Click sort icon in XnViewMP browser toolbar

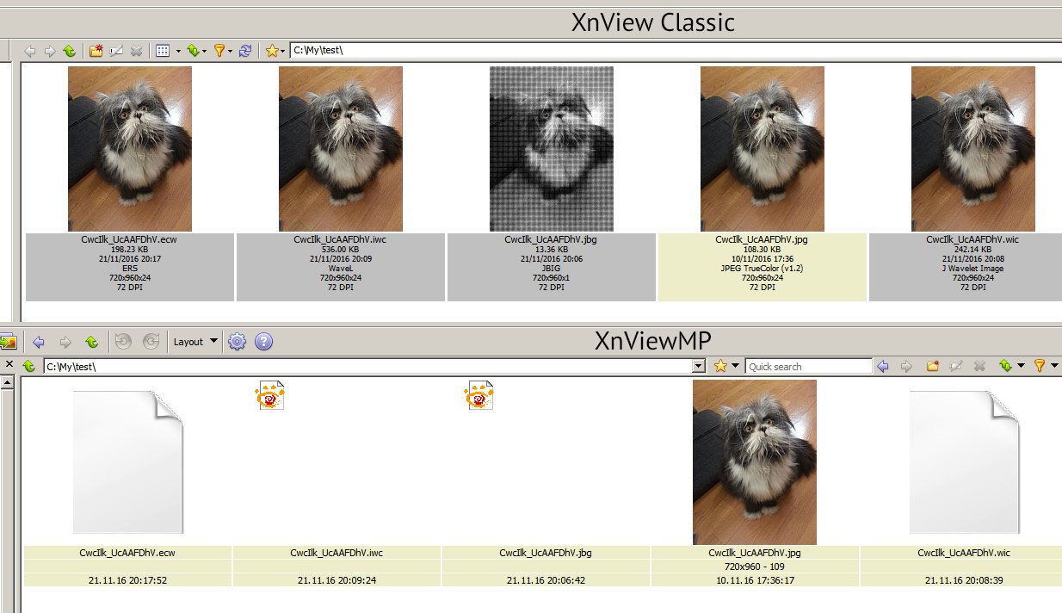[x=1005, y=366]
